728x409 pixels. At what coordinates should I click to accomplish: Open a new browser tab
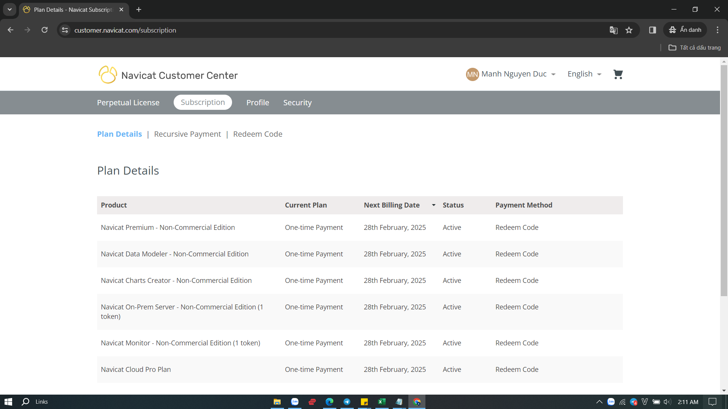tap(139, 9)
